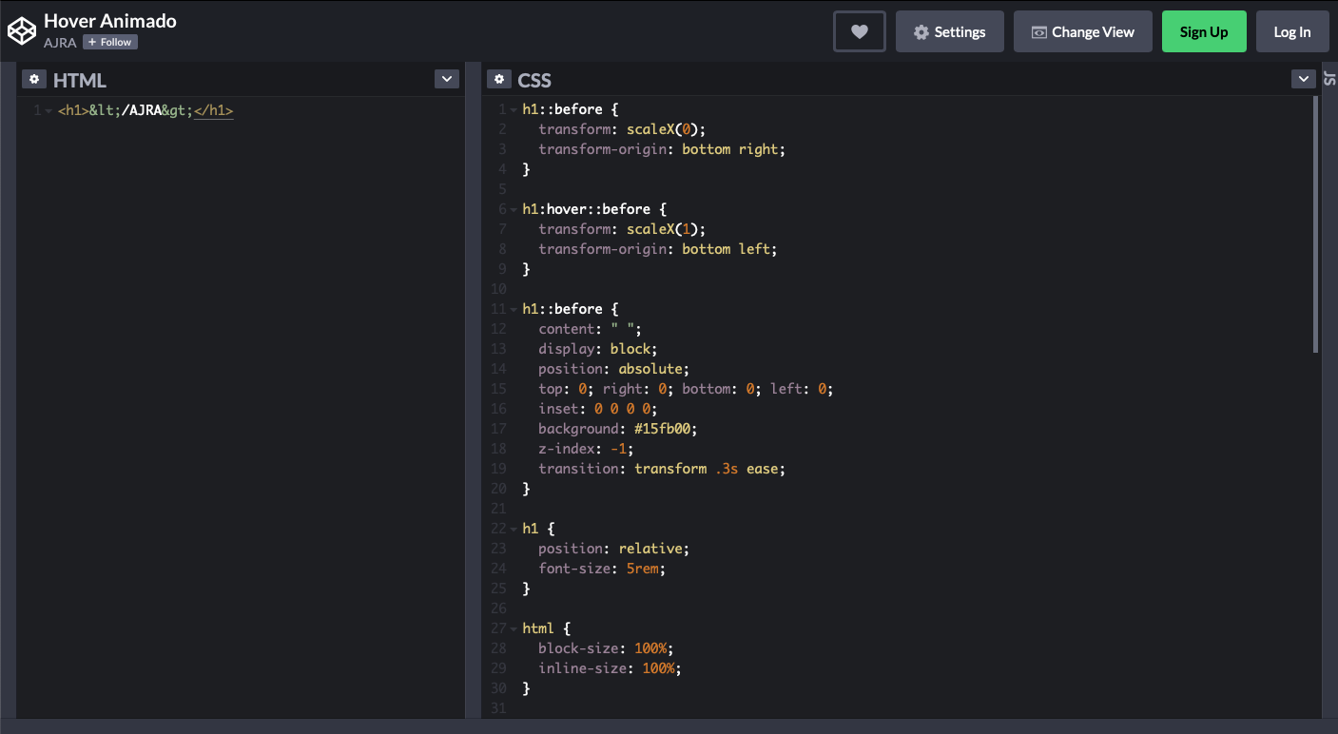The height and width of the screenshot is (734, 1338).
Task: Click the HTML panel title label
Action: pos(80,81)
